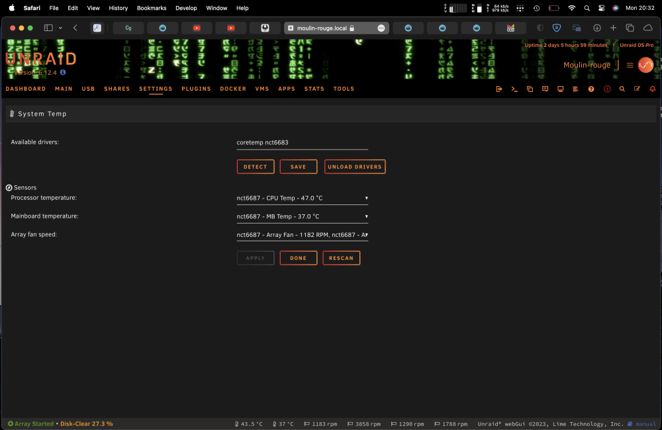Click the manual book link in footer
This screenshot has height=430, width=662.
[x=642, y=423]
